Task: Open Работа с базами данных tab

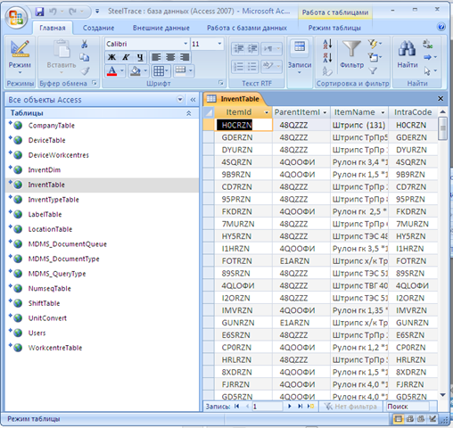Action: point(247,28)
